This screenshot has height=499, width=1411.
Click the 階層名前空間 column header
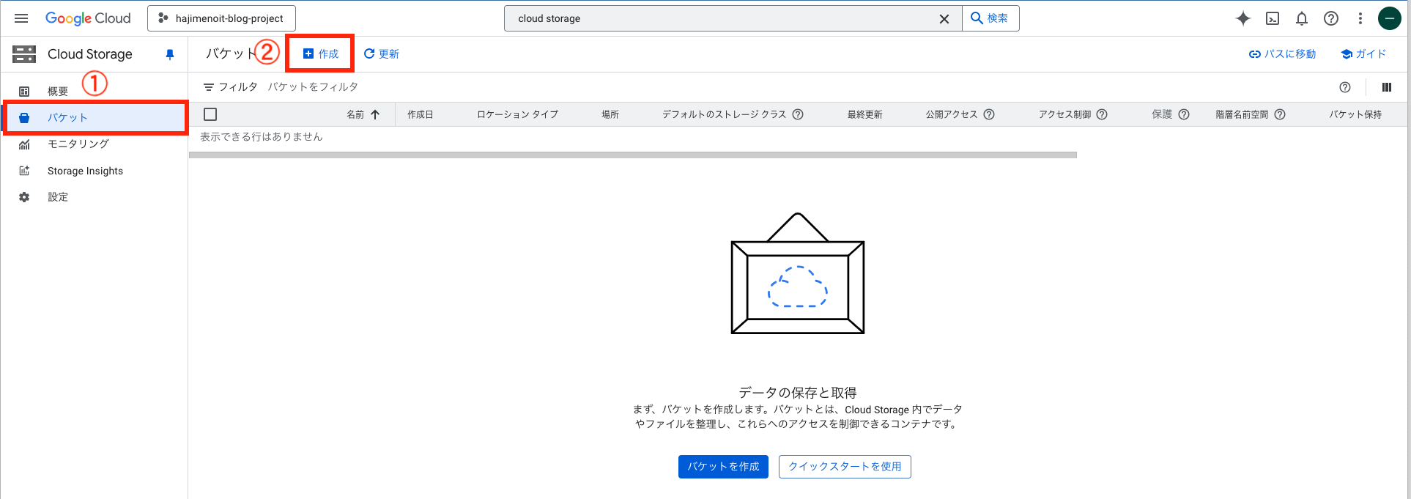[x=1242, y=114]
